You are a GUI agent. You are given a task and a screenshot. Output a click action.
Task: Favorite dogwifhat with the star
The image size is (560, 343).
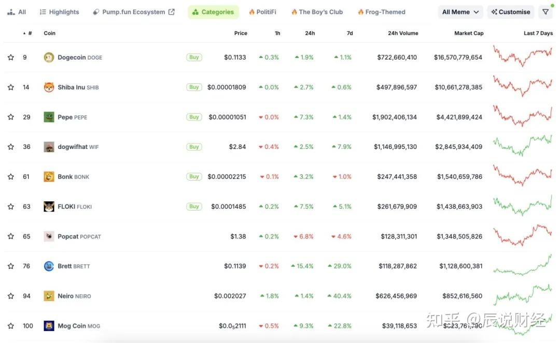(x=11, y=147)
